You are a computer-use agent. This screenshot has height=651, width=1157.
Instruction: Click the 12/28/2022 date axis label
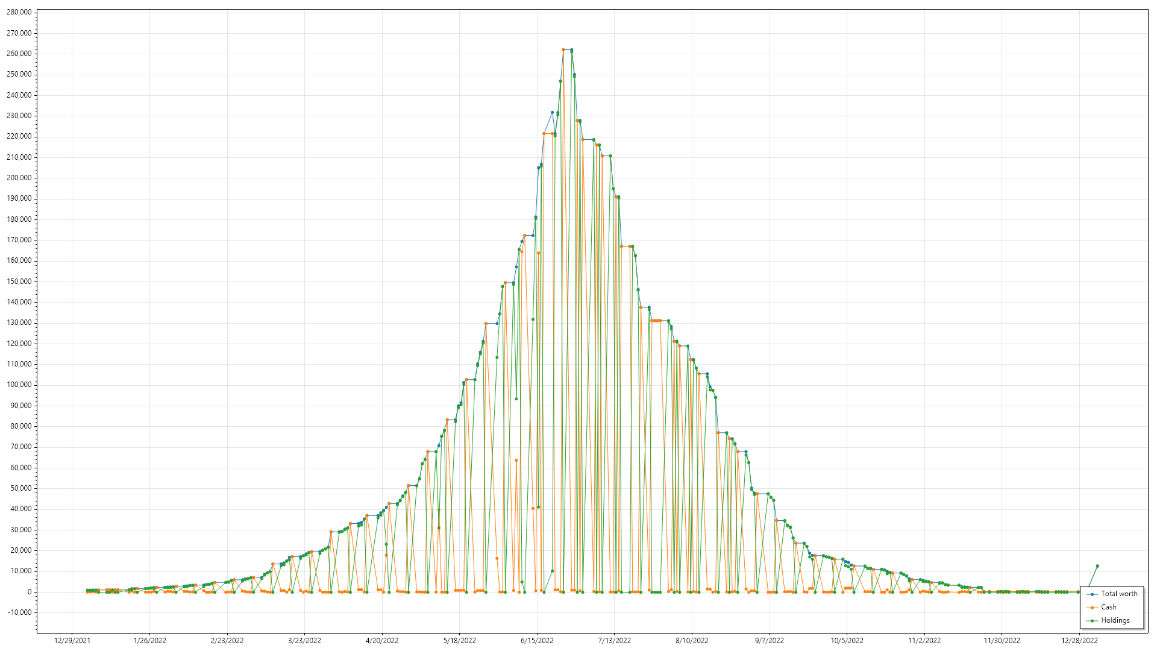(x=1079, y=641)
